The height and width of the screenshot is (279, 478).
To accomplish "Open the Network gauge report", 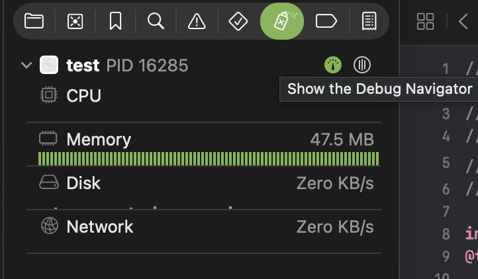I will 99,227.
